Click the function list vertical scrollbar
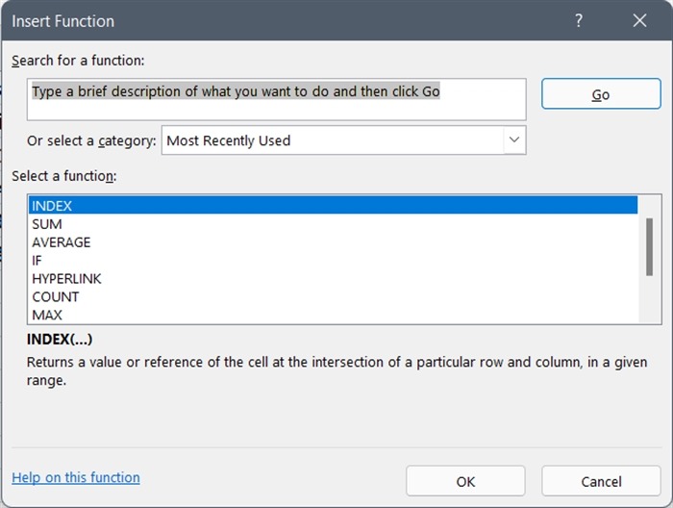The height and width of the screenshot is (508, 673). pos(649,246)
